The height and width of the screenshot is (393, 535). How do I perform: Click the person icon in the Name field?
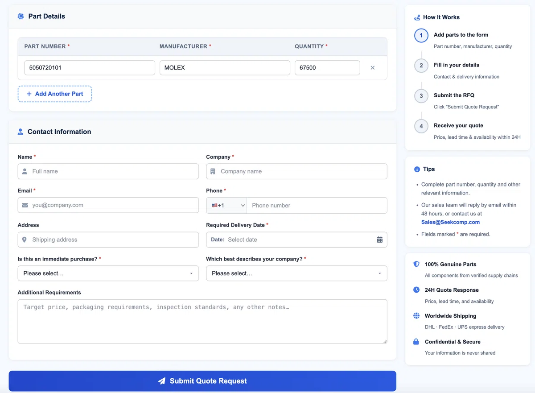pyautogui.click(x=25, y=171)
